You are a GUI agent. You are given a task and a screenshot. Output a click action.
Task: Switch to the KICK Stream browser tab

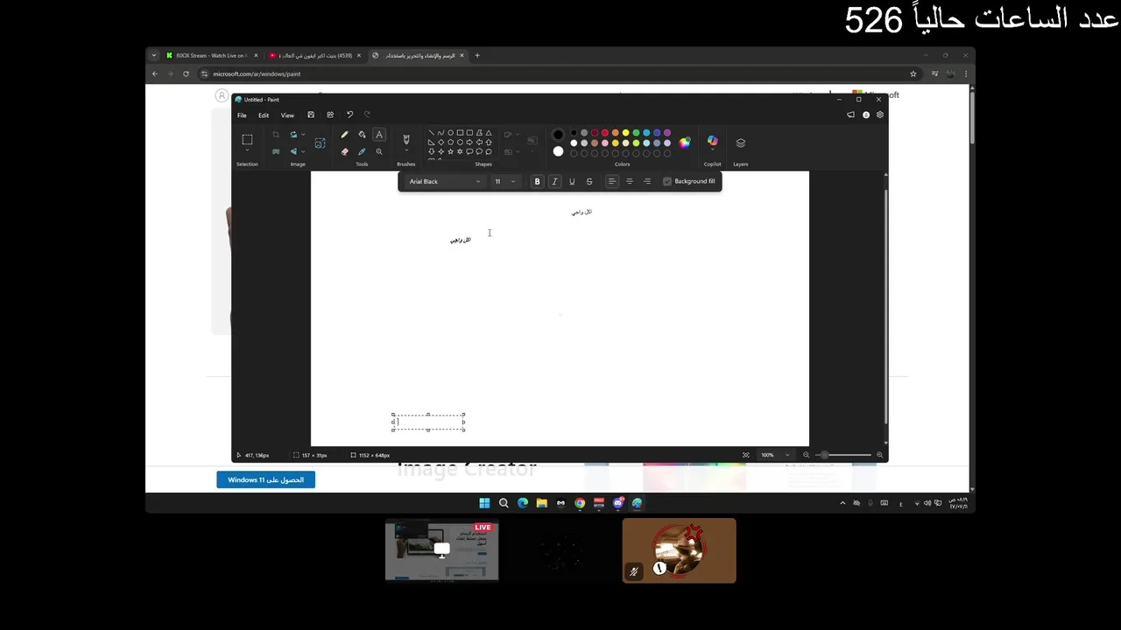tap(210, 55)
